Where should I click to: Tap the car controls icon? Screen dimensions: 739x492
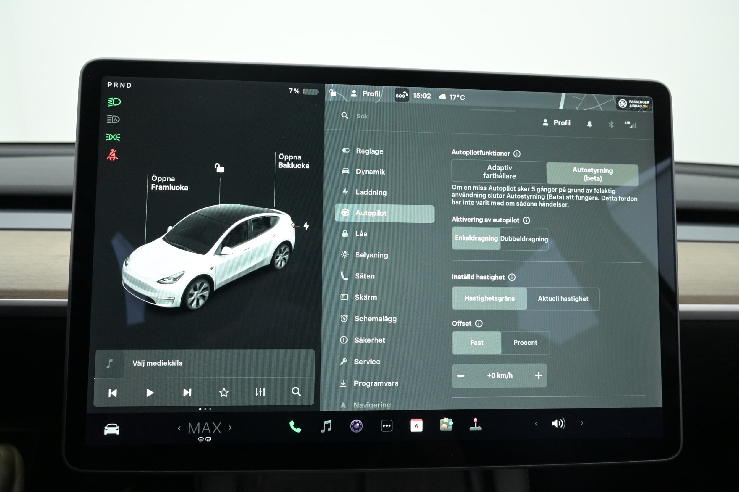tap(112, 429)
